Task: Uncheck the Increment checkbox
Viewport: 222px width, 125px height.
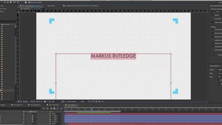Action: tap(212, 18)
